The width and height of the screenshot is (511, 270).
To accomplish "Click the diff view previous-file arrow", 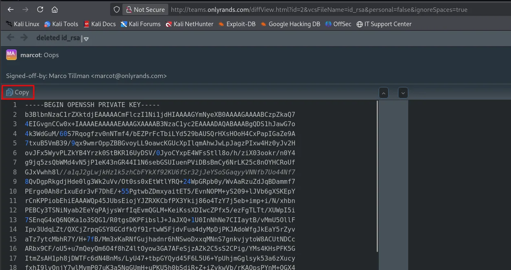I will coord(11,38).
